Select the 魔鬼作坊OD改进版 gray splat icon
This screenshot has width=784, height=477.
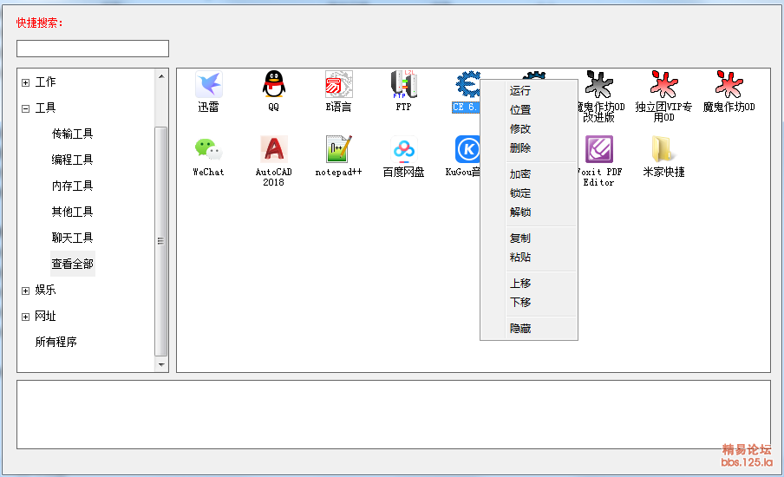pyautogui.click(x=598, y=84)
